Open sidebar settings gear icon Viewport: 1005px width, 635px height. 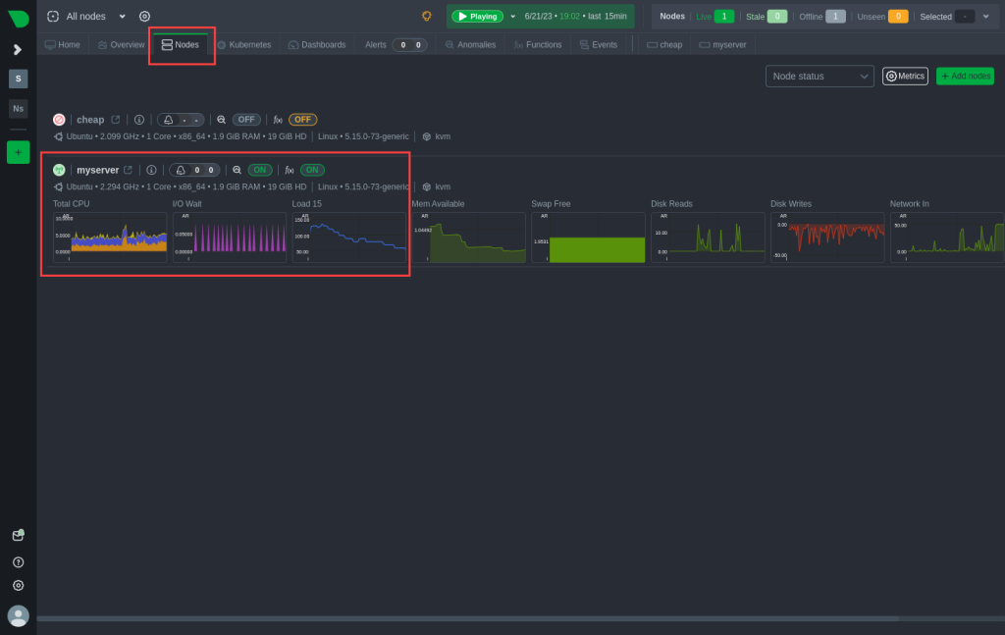coord(18,585)
